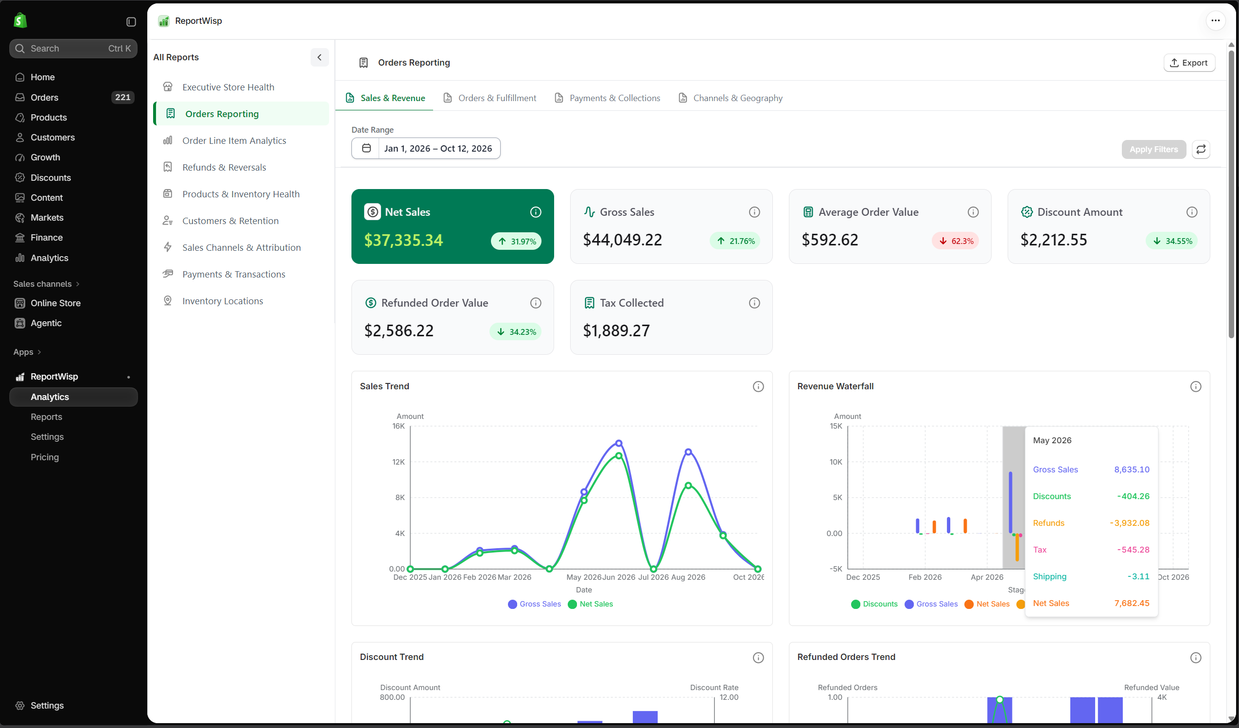Viewport: 1239px width, 728px height.
Task: Click the ReportWisp app logo icon
Action: [x=164, y=20]
